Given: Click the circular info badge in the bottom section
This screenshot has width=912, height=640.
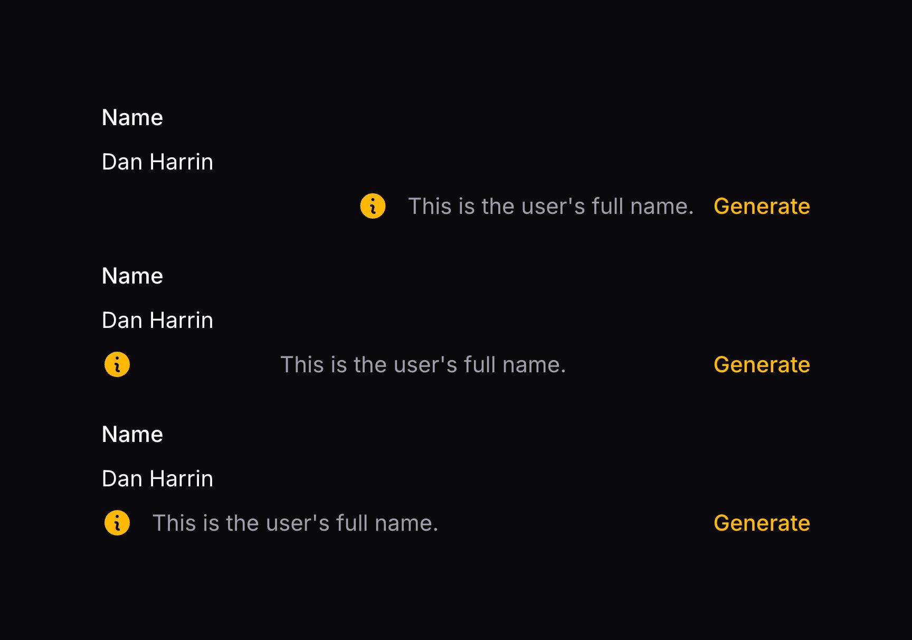Looking at the screenshot, I should (117, 523).
